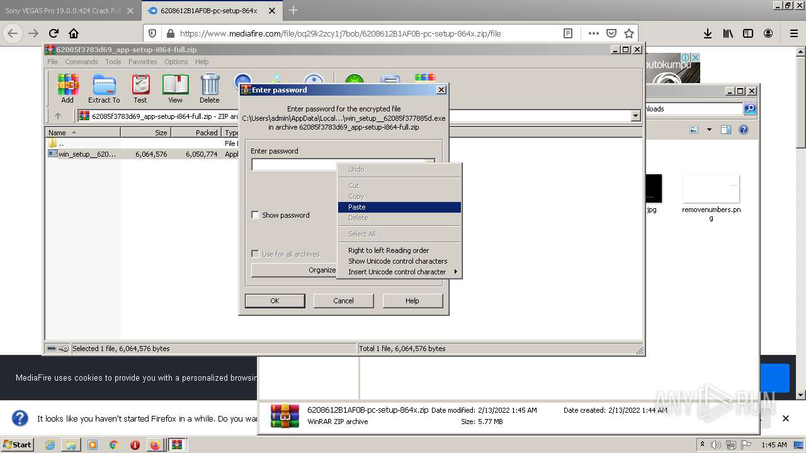This screenshot has height=453, width=806.
Task: Switch to Firefox in taskbar
Action: point(155,445)
